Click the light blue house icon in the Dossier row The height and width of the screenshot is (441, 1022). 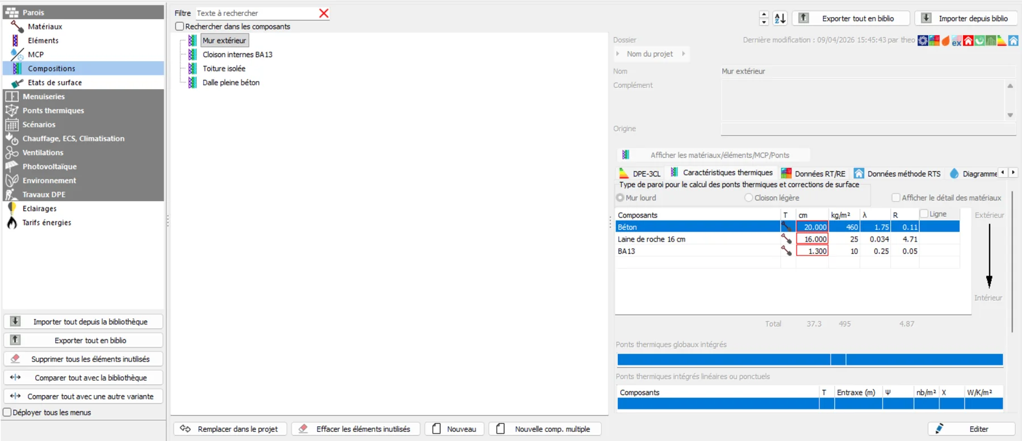1013,40
